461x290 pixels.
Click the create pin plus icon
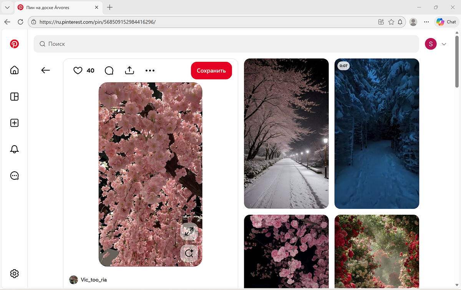point(14,123)
